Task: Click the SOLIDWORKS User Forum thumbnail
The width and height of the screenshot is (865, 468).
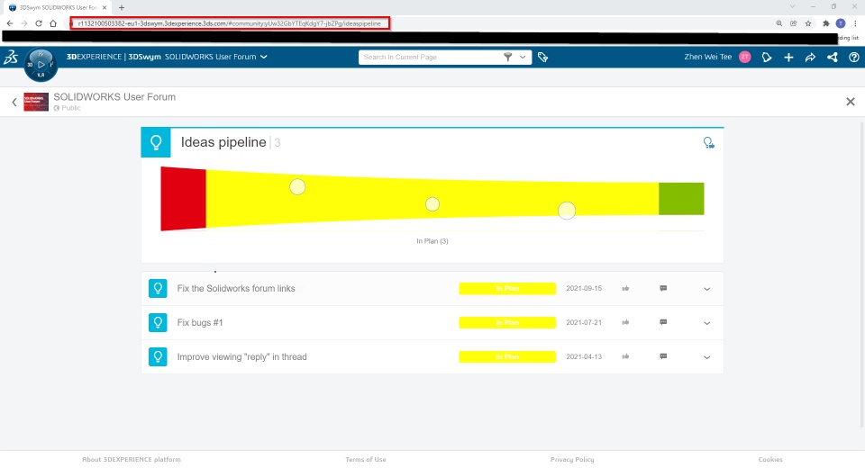Action: [36, 102]
